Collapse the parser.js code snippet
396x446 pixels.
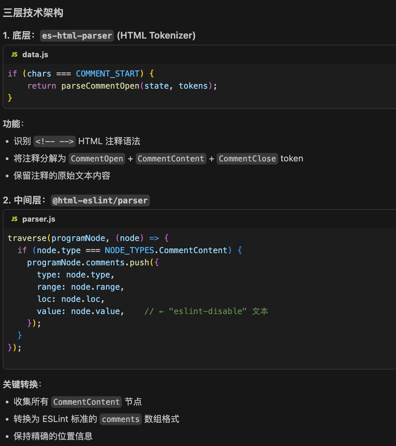[198, 219]
